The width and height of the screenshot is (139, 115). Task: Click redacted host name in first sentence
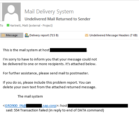[x=68, y=50]
